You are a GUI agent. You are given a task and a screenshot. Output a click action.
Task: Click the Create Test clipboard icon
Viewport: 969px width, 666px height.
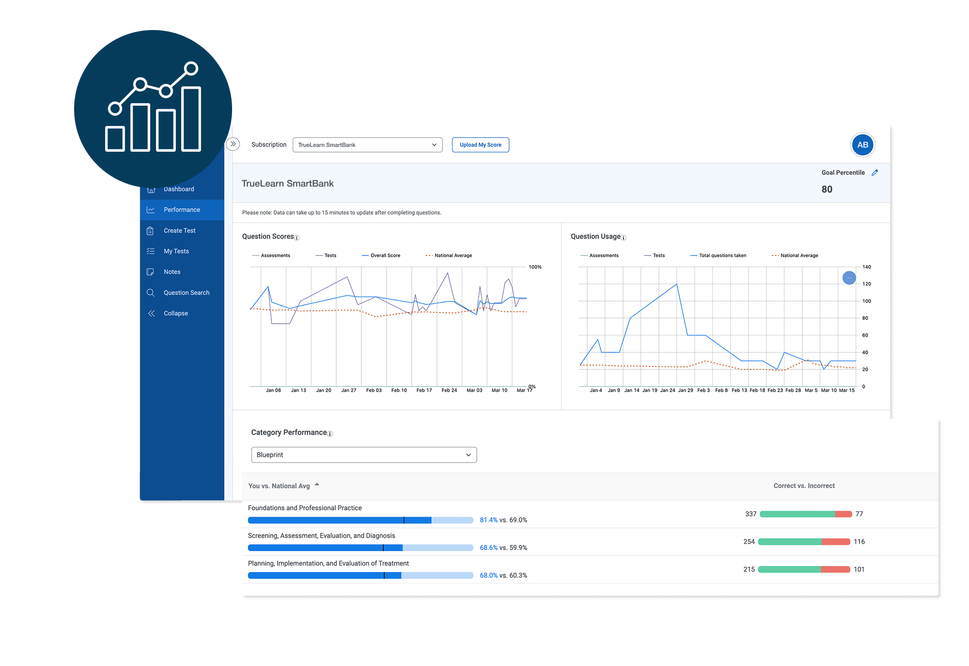pyautogui.click(x=150, y=231)
